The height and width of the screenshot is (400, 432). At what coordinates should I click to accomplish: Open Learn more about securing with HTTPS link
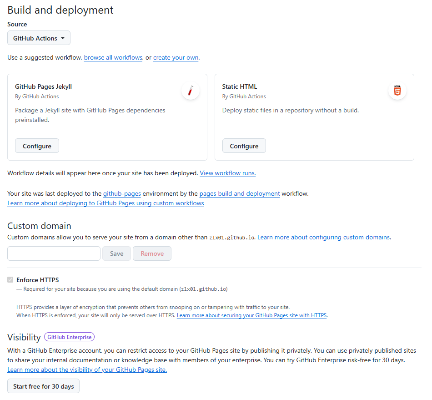tap(252, 315)
